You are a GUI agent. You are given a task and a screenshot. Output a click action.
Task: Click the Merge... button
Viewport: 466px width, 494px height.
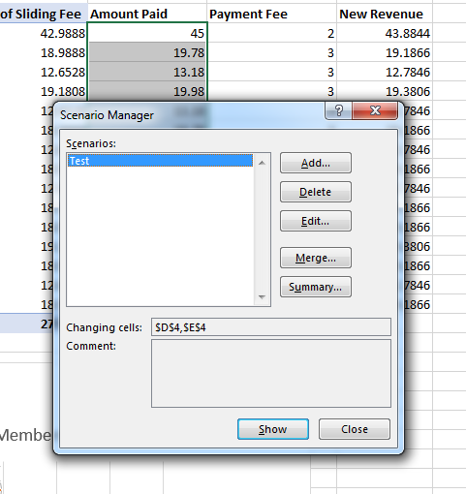(x=316, y=258)
